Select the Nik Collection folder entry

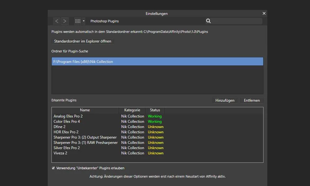click(157, 61)
